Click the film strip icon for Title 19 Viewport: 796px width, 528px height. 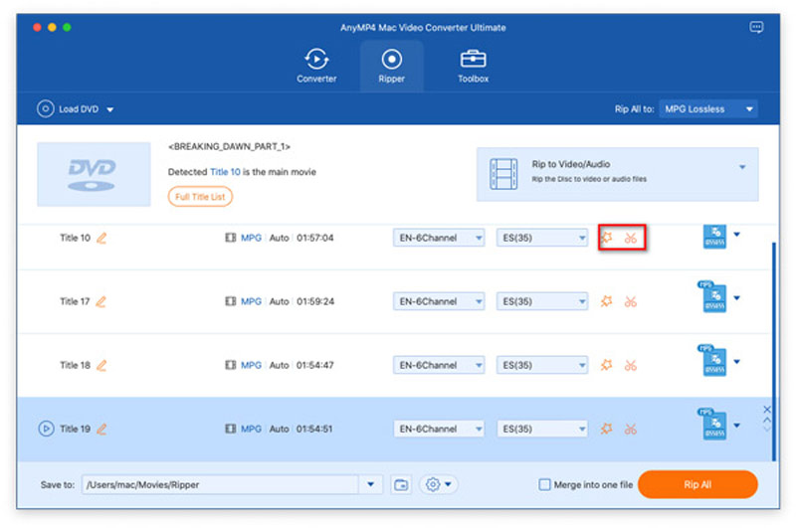pos(231,429)
